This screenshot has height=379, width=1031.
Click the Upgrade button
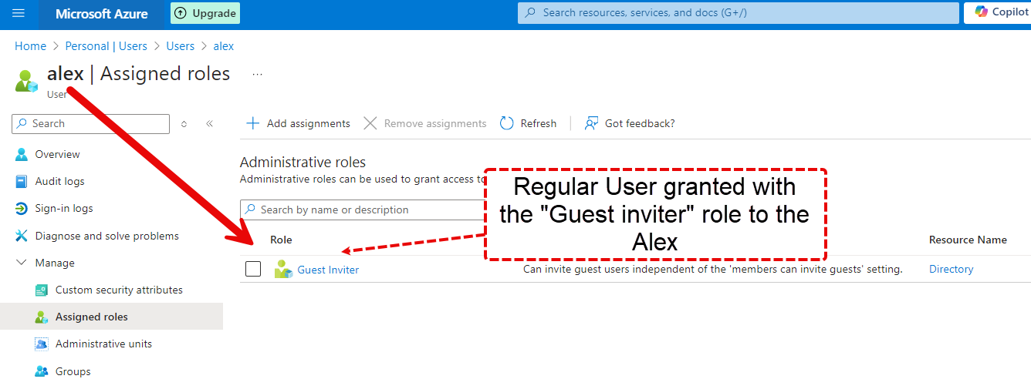[205, 13]
